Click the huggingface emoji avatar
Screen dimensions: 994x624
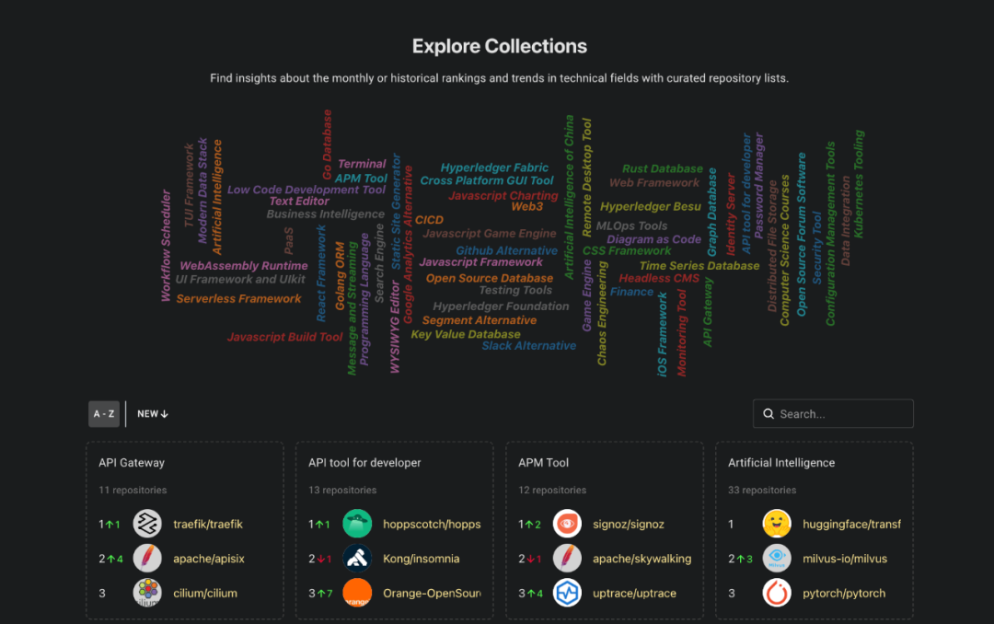pos(777,524)
